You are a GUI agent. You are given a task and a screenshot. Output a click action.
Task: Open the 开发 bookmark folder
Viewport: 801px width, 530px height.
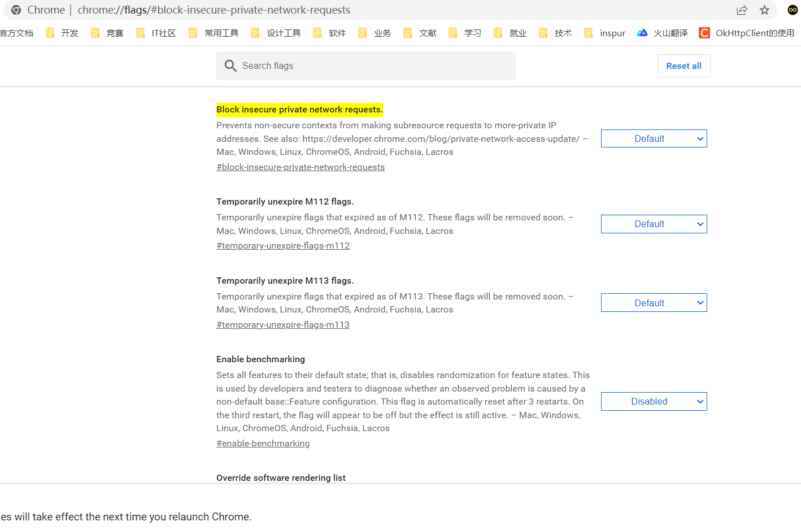pyautogui.click(x=62, y=33)
